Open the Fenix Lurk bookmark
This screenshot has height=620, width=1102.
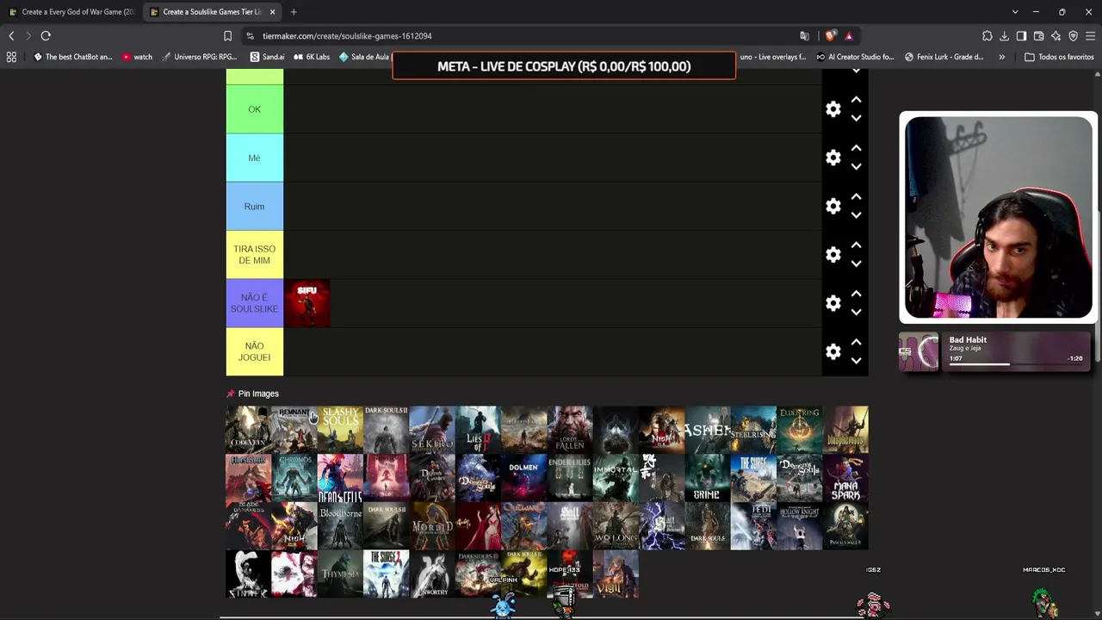(944, 57)
